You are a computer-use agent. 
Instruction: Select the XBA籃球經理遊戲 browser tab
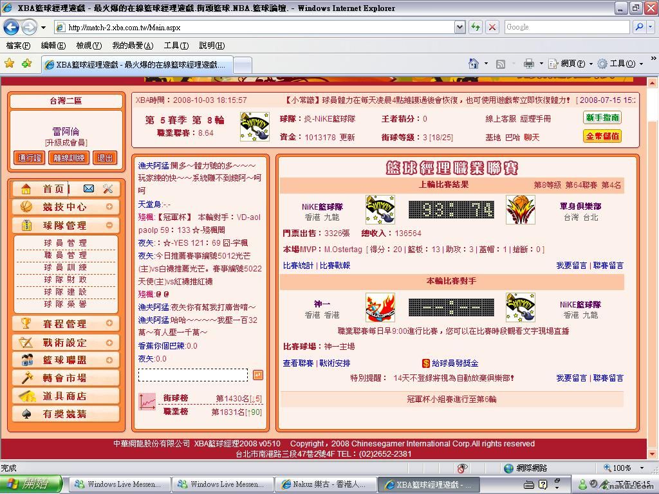136,64
